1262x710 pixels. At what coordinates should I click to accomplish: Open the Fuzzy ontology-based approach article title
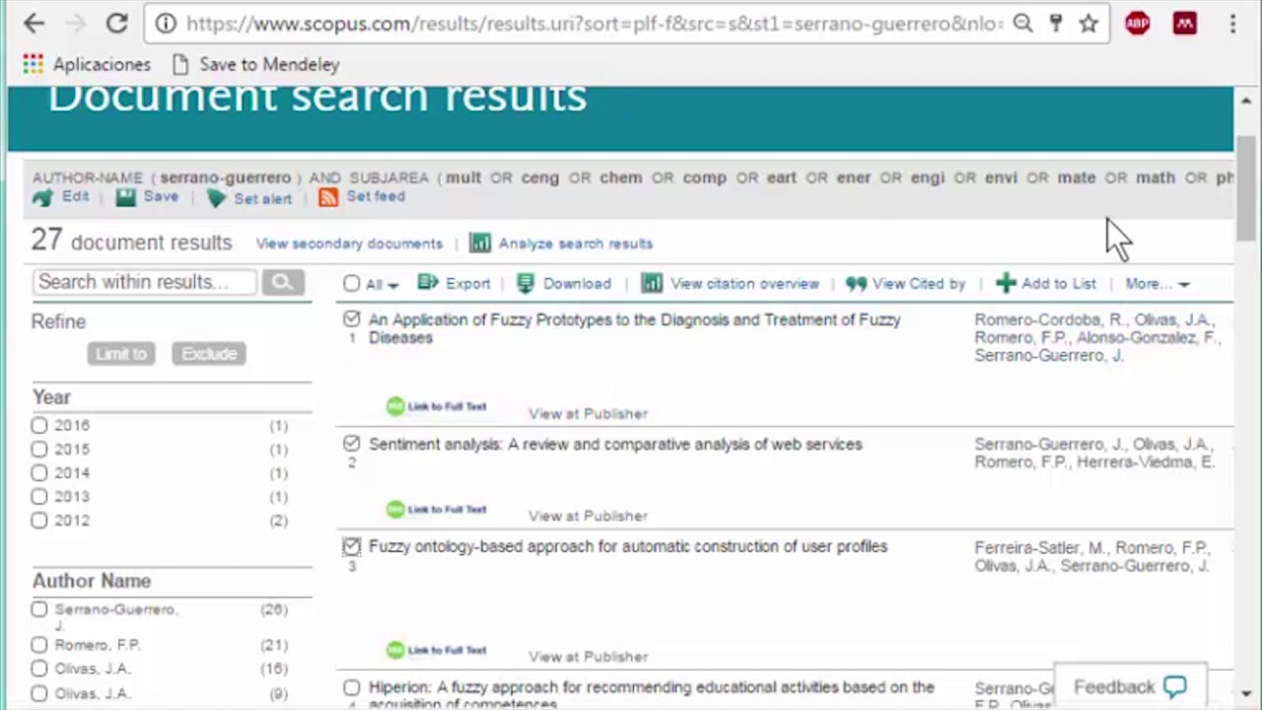[x=628, y=546]
